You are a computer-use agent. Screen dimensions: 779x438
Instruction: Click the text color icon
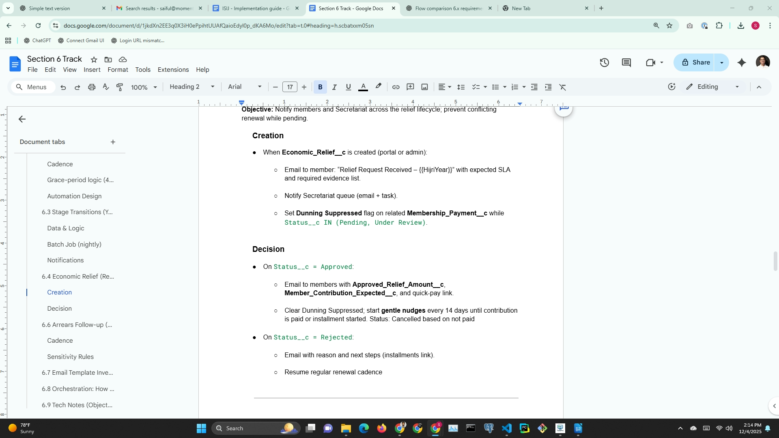coord(363,87)
